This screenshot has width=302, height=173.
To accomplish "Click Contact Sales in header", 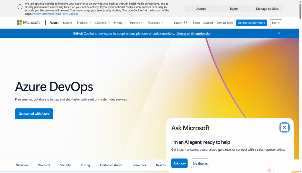I will point(224,23).
